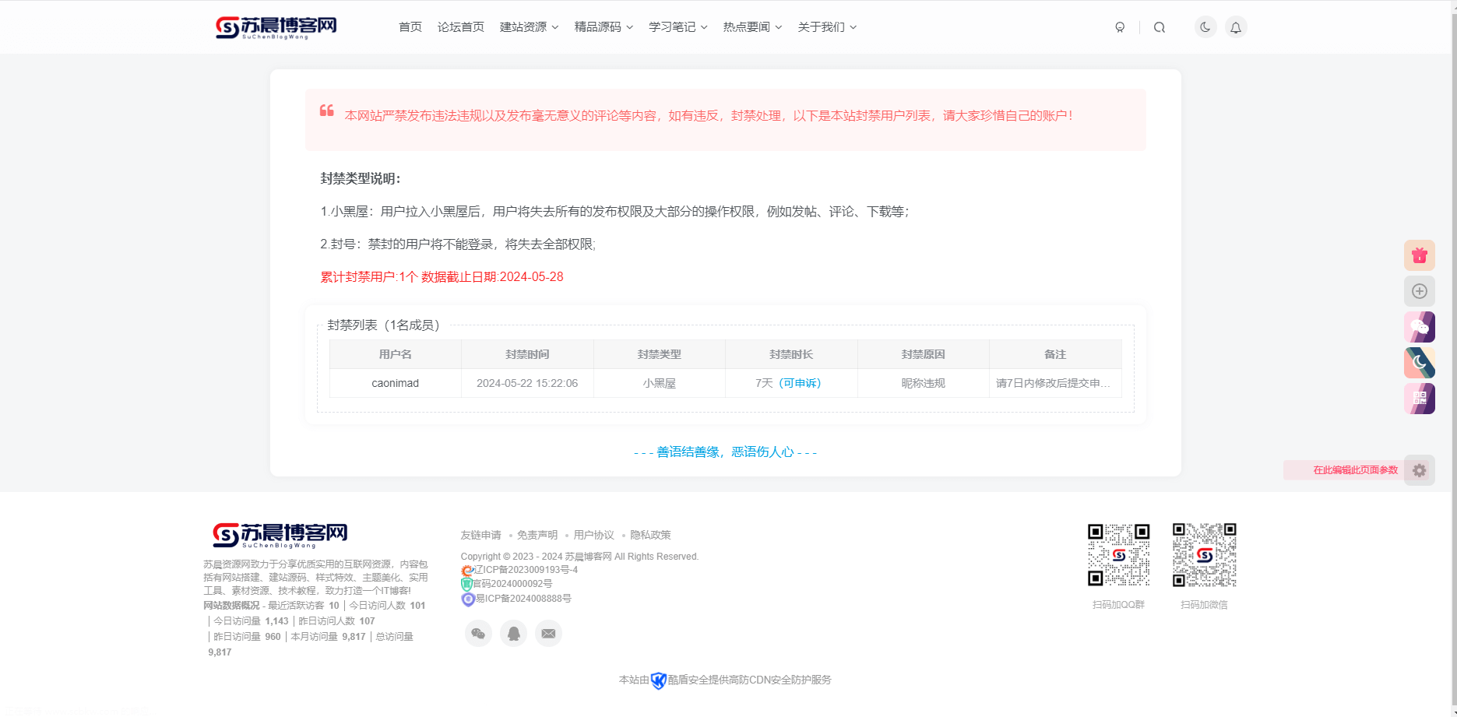Click the footer email envelope icon
Image resolution: width=1457 pixels, height=717 pixels.
[x=548, y=634]
